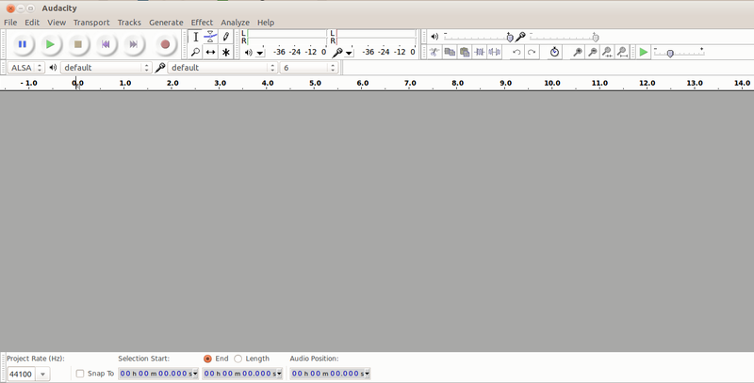Image resolution: width=754 pixels, height=383 pixels.
Task: Open the ALSA audio host dropdown
Action: (x=26, y=68)
